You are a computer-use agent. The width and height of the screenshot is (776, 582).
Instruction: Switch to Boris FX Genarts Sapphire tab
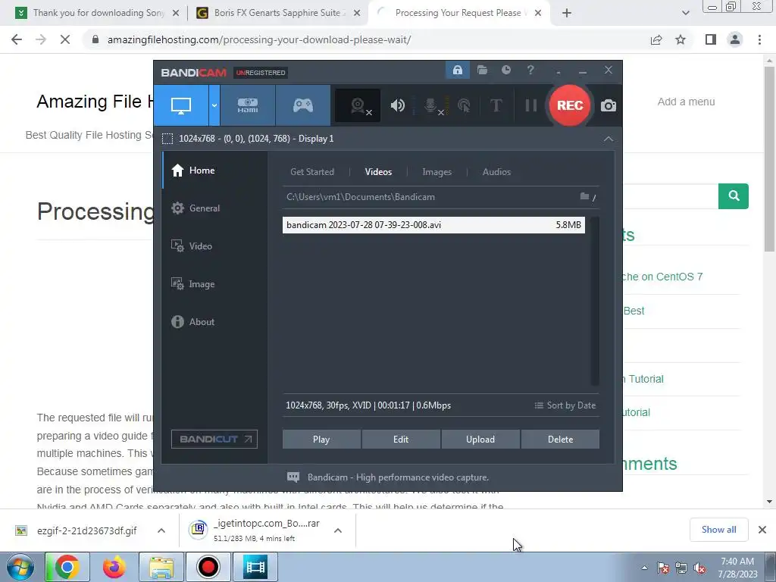tap(277, 13)
